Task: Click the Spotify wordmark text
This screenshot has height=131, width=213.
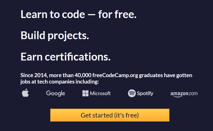Action: (x=145, y=94)
